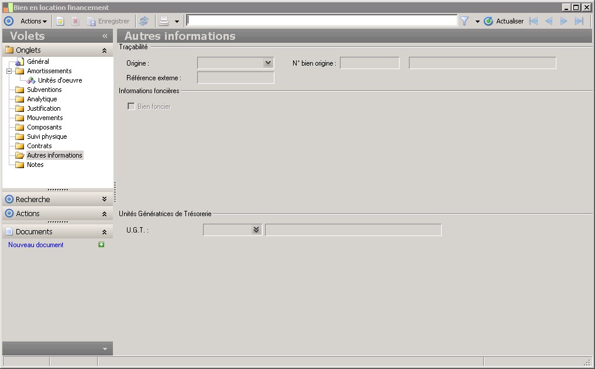The height and width of the screenshot is (369, 595).
Task: Collapse the Amortissements tree node
Action: [9, 71]
